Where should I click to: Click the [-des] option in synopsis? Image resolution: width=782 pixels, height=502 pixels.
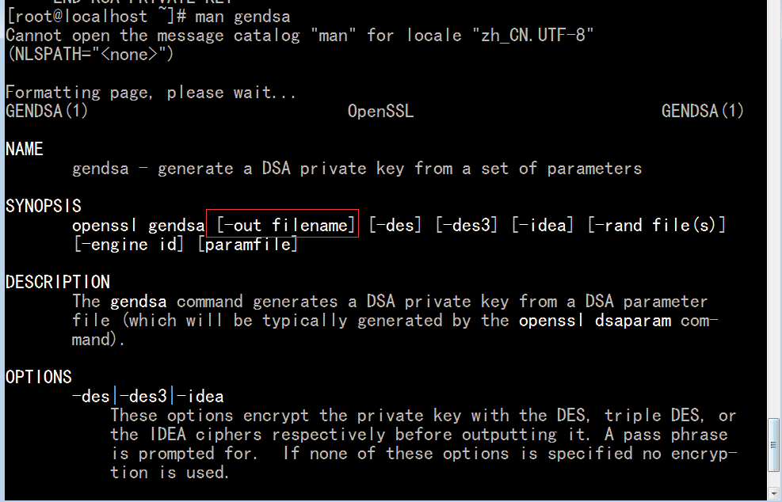click(395, 226)
